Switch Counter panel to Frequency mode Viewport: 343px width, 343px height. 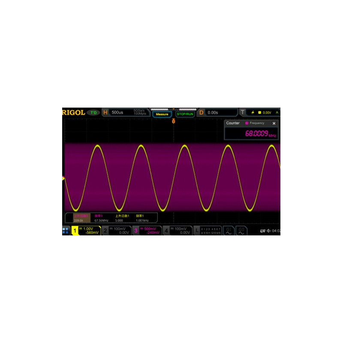[x=256, y=123]
